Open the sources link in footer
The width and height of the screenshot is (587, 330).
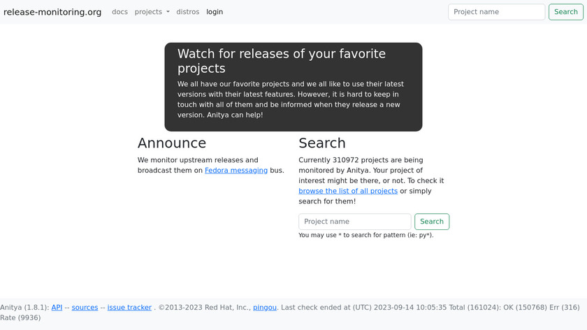pyautogui.click(x=85, y=308)
